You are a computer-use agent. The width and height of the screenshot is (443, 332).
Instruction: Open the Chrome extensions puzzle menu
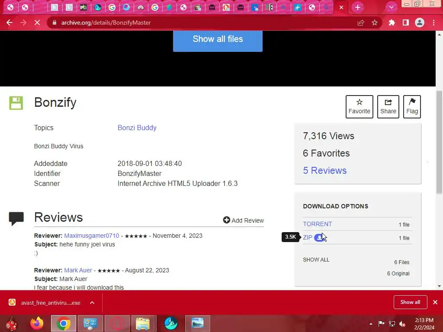[x=392, y=22]
